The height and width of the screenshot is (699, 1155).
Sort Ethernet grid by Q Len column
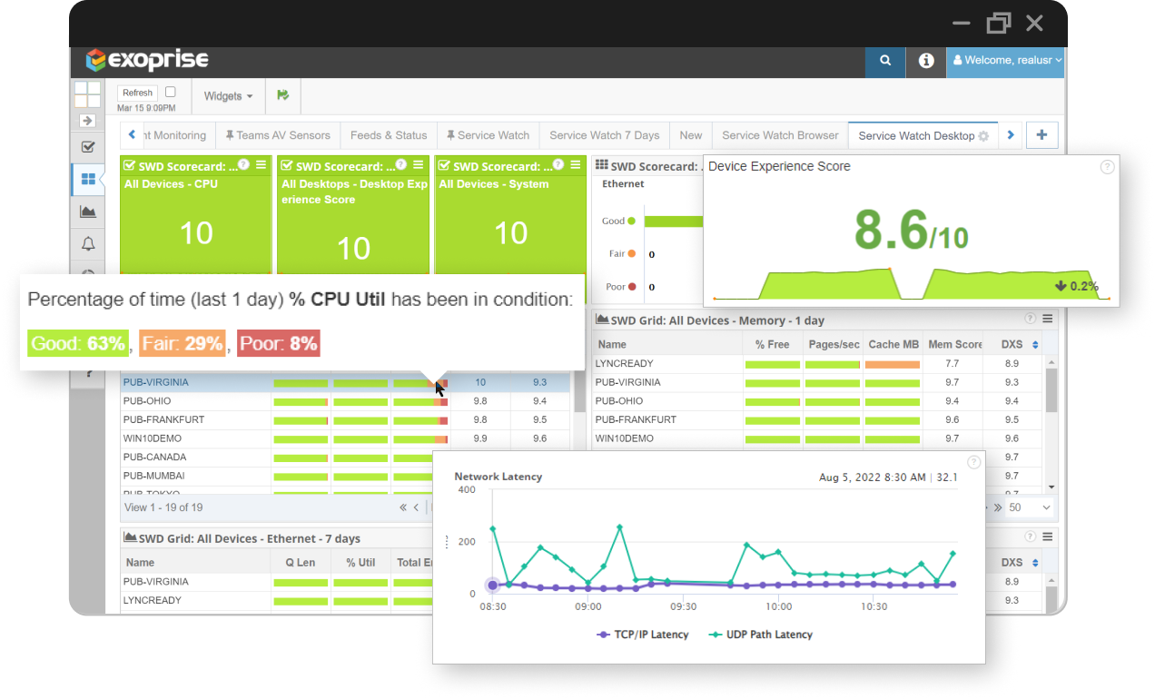[x=301, y=563]
